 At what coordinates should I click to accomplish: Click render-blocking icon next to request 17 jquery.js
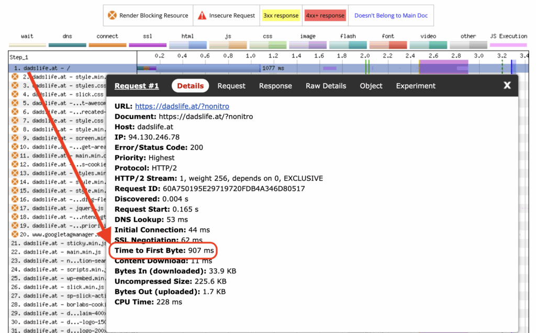click(x=15, y=208)
